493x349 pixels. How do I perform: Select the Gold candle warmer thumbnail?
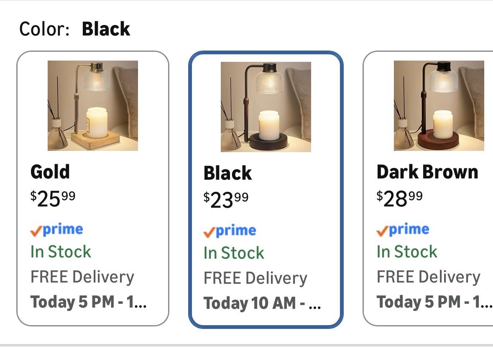(x=92, y=105)
